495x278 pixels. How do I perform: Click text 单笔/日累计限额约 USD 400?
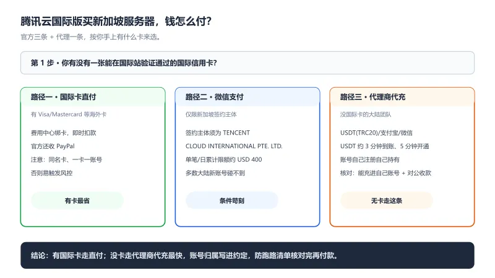click(x=223, y=159)
